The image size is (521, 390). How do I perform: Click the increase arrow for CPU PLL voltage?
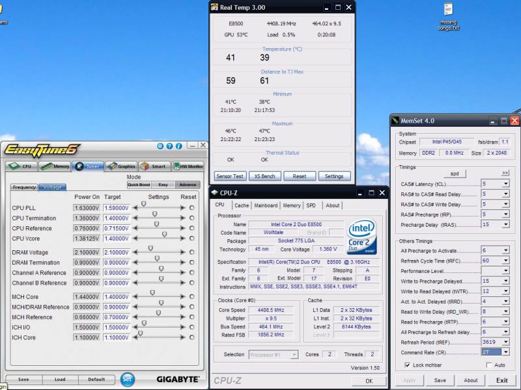(x=183, y=208)
